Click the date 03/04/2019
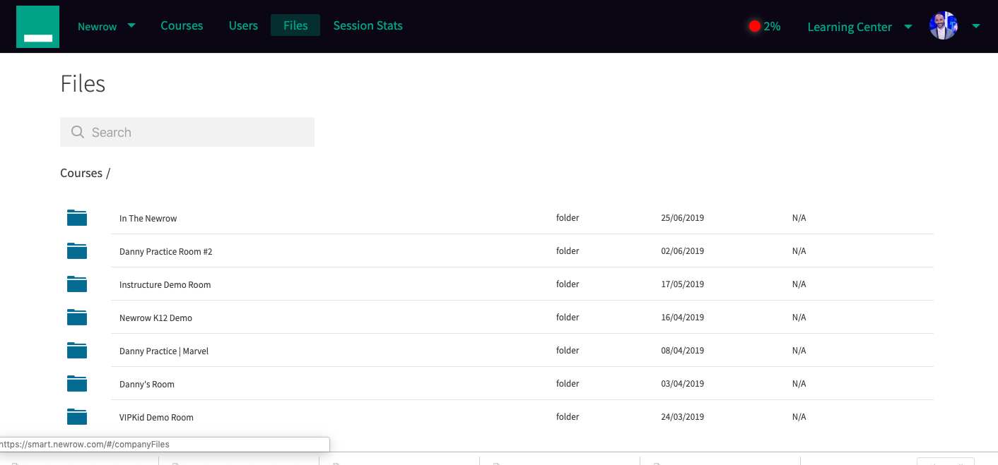The height and width of the screenshot is (465, 998). tap(683, 384)
